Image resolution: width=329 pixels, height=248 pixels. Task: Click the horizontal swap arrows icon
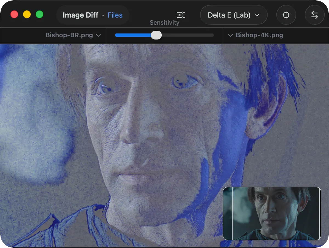(x=314, y=15)
